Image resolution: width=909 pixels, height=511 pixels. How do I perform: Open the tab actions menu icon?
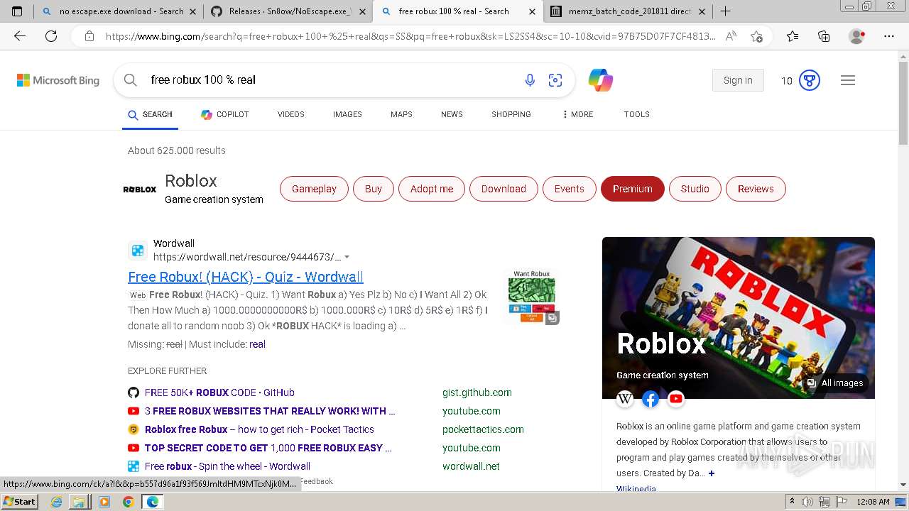(17, 11)
